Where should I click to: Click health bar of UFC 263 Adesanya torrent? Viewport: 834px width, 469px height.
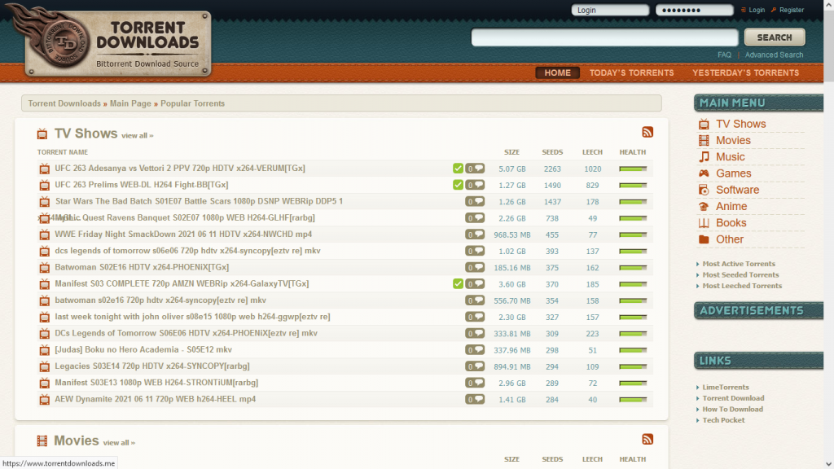click(x=633, y=169)
